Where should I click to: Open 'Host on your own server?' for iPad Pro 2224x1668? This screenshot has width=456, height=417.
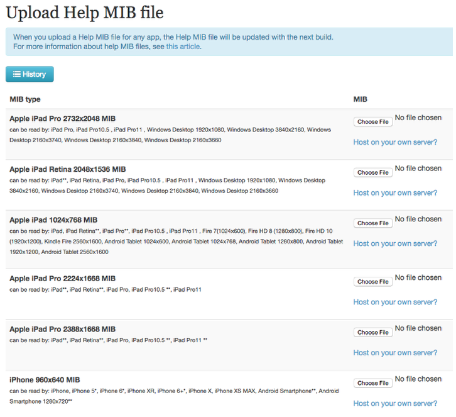395,302
